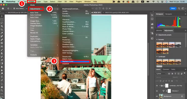
Task: Select the Background layer thumbnail
Action: (x=161, y=96)
